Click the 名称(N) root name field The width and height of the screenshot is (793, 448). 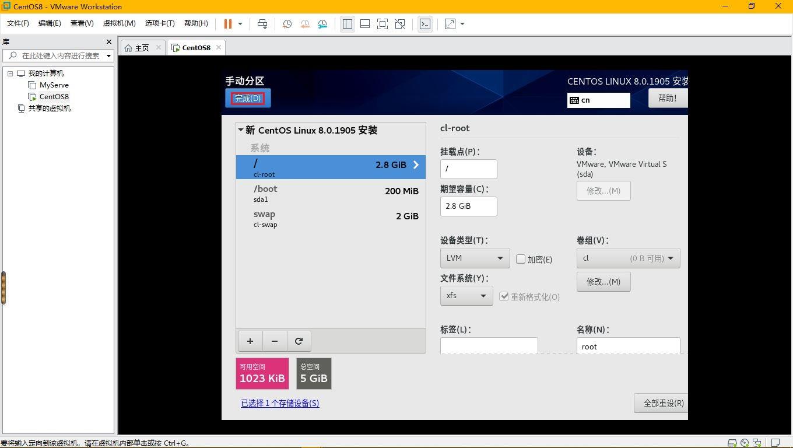click(629, 345)
